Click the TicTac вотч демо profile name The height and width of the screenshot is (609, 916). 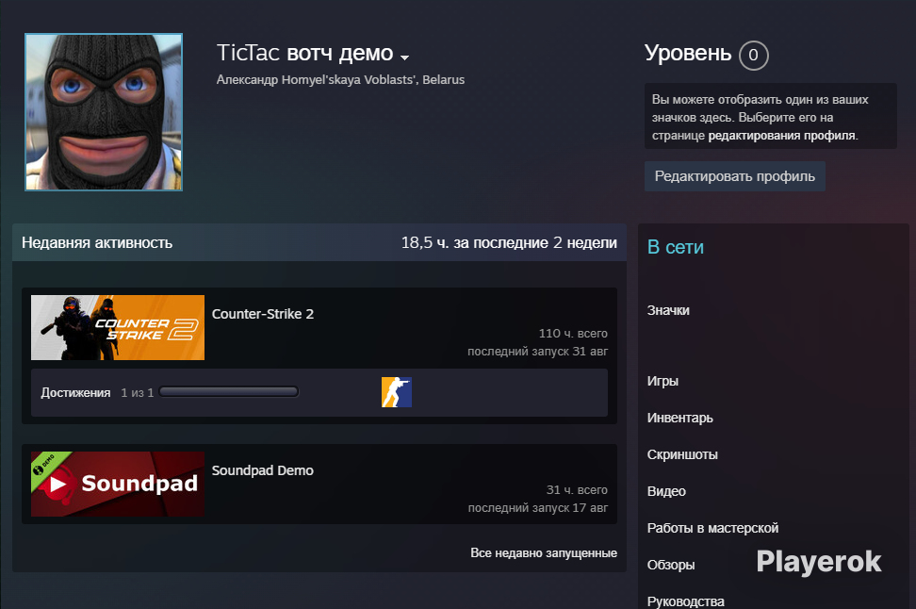click(305, 53)
